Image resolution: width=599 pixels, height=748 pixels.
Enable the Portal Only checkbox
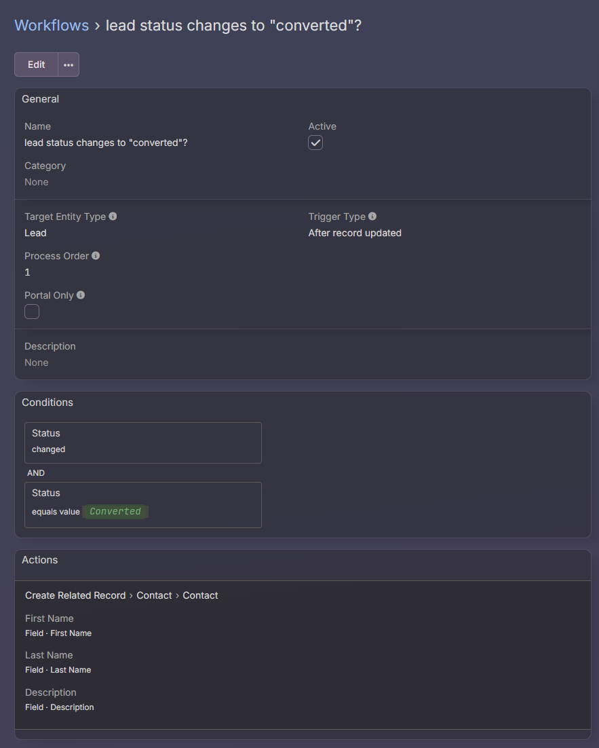(32, 312)
